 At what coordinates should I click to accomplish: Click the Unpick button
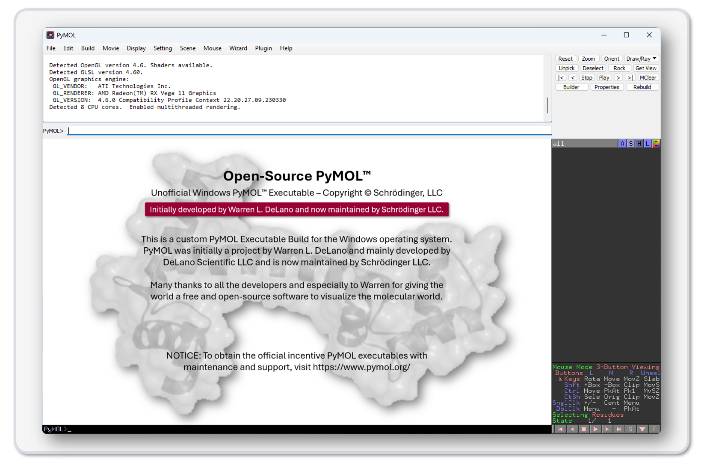567,68
